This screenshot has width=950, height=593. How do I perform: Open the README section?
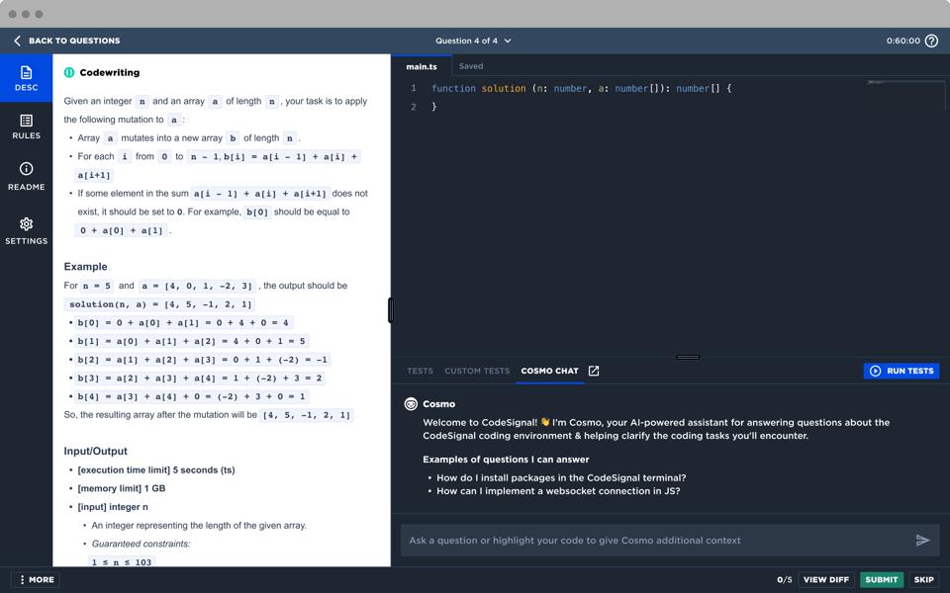point(26,177)
